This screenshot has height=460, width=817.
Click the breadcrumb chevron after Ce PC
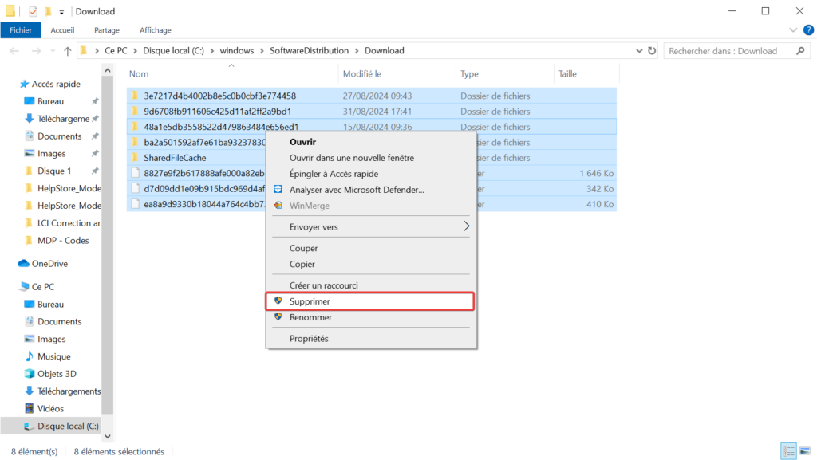[133, 50]
